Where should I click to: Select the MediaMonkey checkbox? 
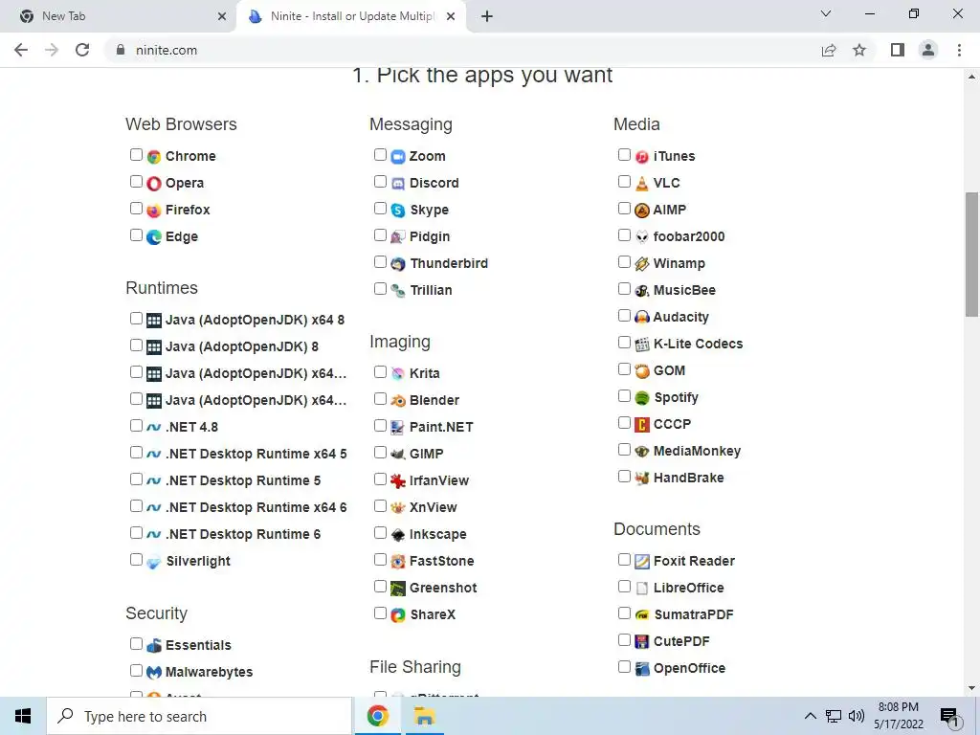pos(624,450)
